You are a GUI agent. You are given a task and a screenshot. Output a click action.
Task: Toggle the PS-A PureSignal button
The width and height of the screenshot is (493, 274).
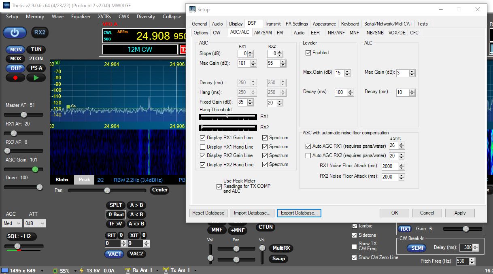pos(36,68)
